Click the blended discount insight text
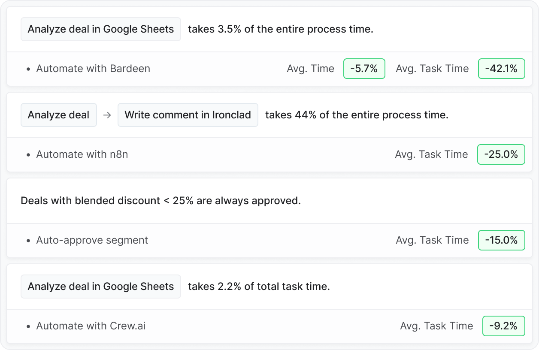 click(160, 201)
